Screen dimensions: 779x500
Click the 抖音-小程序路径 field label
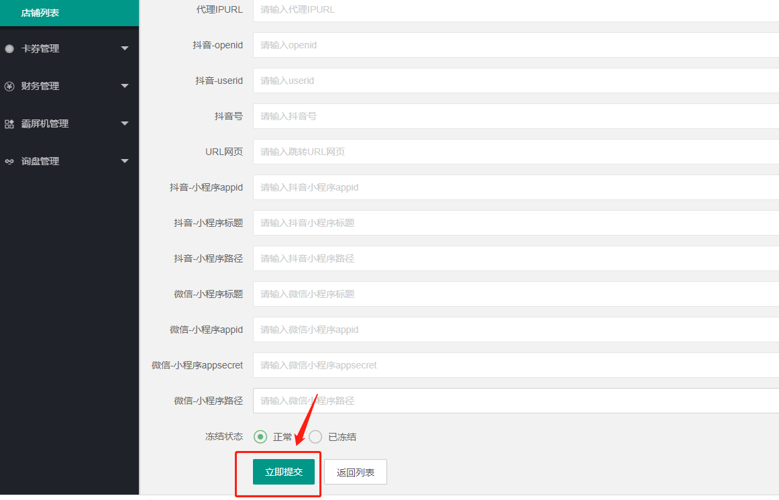[209, 258]
